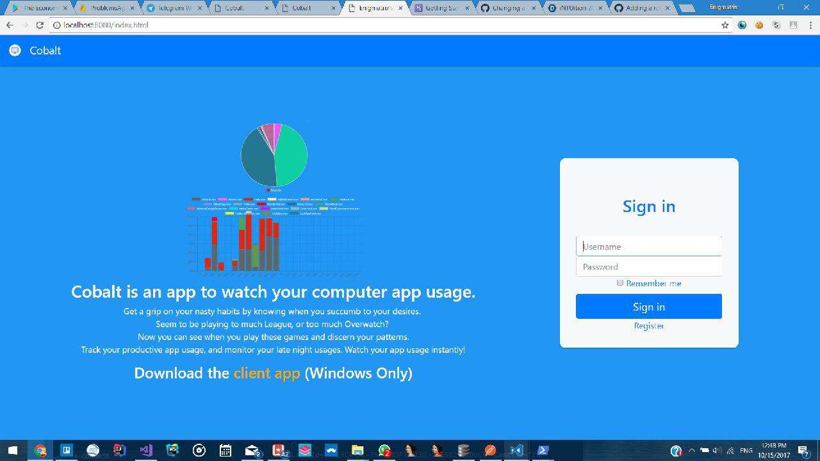
Task: Bookmark page with the star icon
Action: coord(725,25)
